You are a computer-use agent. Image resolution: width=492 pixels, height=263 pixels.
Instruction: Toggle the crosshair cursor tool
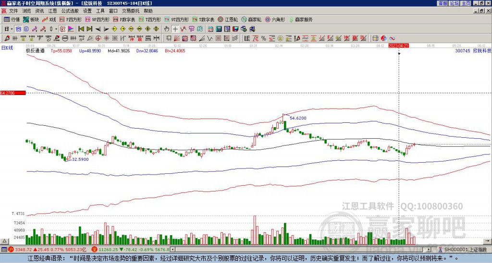pyautogui.click(x=175, y=29)
